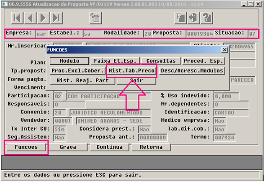Click Medico empresa field Nao

(220, 121)
